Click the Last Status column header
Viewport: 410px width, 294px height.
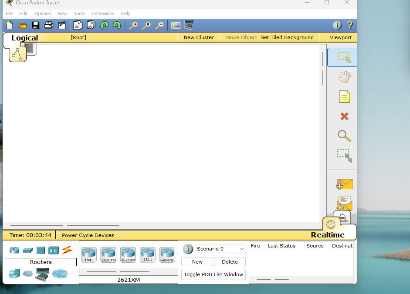point(281,246)
